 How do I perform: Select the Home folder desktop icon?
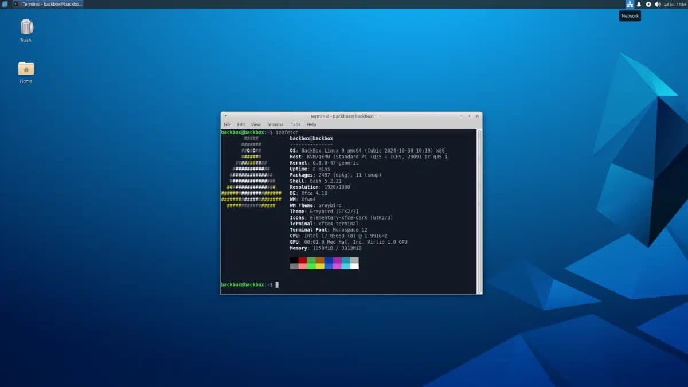(x=26, y=72)
